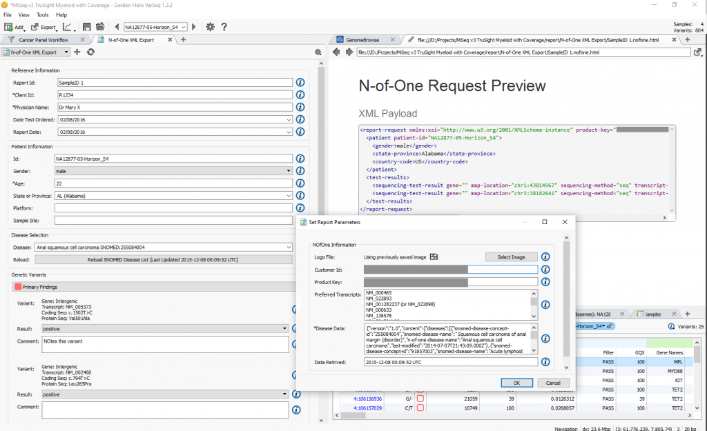
Task: Click the refresh icon next to N-of-One XML Export
Action: tap(90, 52)
